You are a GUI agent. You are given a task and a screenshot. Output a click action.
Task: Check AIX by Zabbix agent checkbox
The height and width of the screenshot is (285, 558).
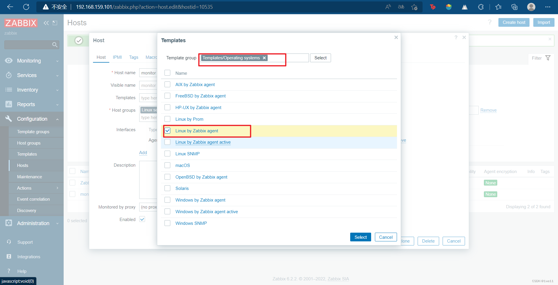click(167, 84)
